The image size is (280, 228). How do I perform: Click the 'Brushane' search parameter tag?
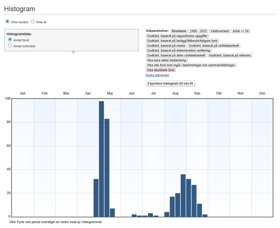click(x=179, y=31)
